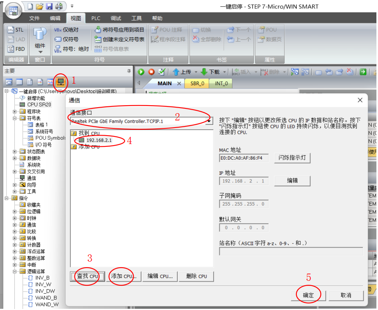Image resolution: width=378 pixels, height=310 pixels.
Task: Click the Save icon in title bar
Action: (49, 6)
